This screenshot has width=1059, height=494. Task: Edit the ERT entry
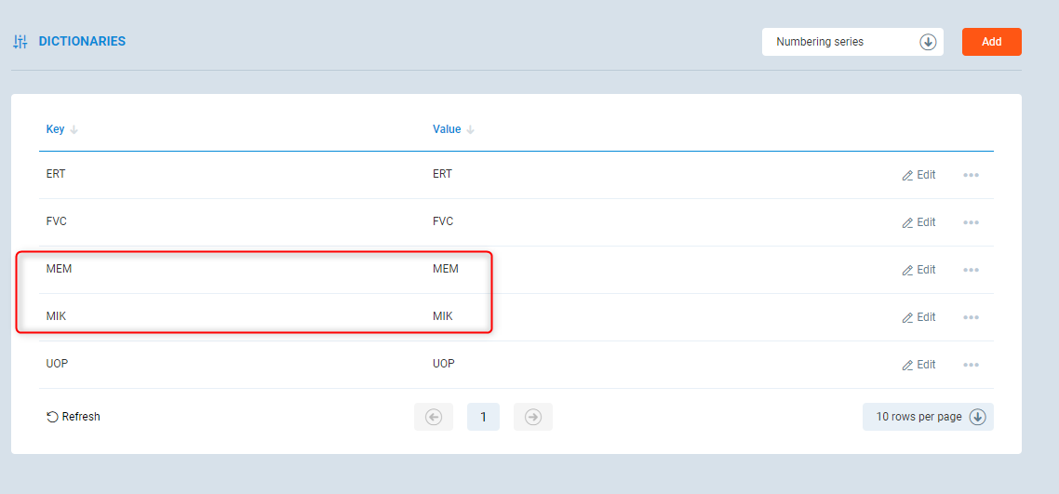[x=918, y=175]
